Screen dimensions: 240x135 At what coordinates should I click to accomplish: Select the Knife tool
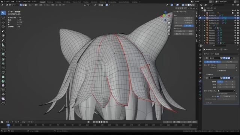tap(3, 72)
